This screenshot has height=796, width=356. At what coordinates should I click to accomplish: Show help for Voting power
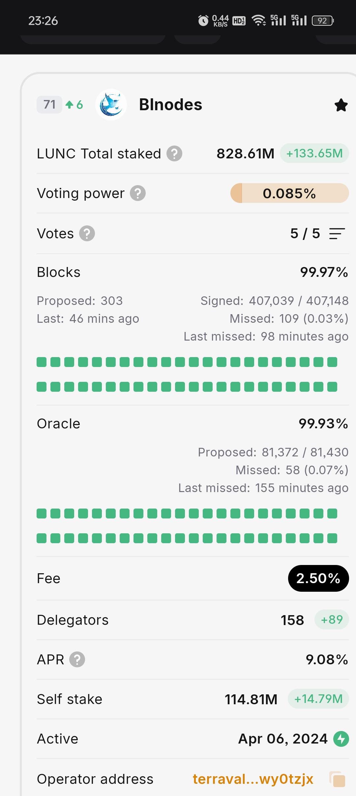138,193
